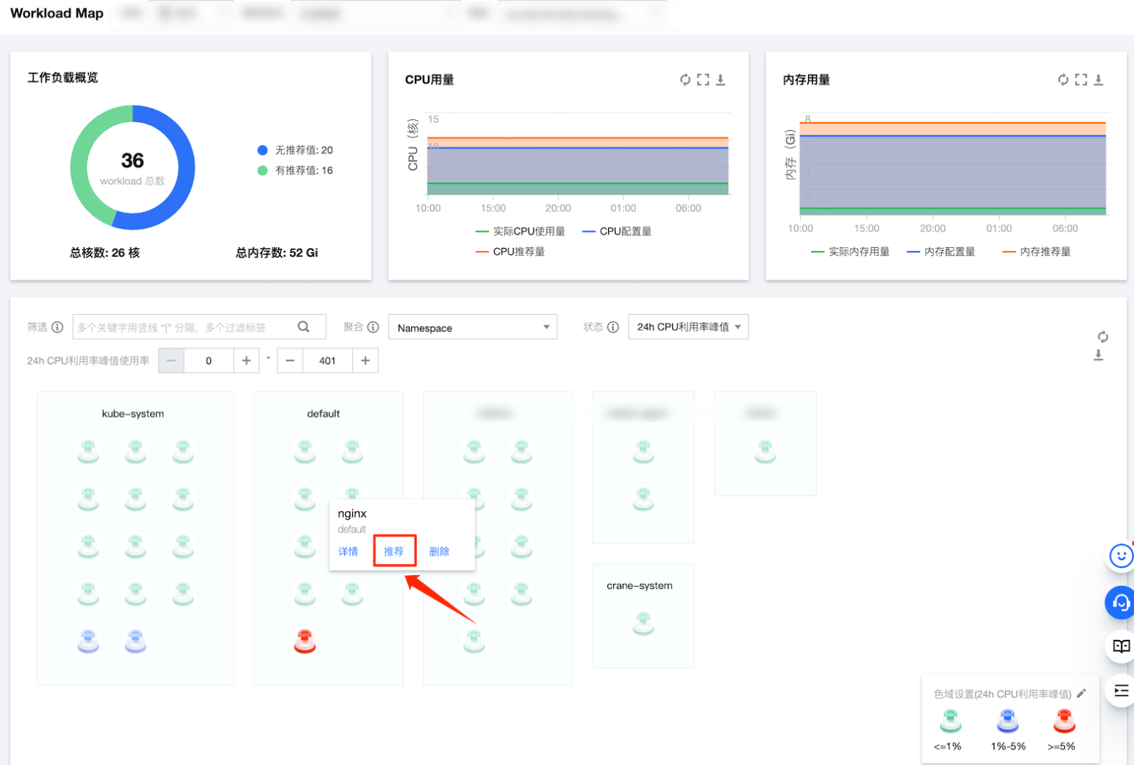
Task: Click the 总内存数: 52 Gi summary text
Action: [277, 253]
